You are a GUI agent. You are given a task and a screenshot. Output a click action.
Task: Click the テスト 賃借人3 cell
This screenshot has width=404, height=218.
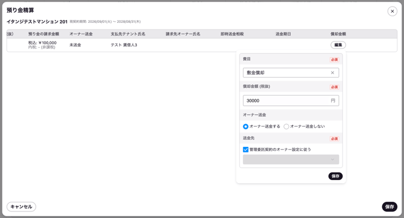pyautogui.click(x=124, y=45)
